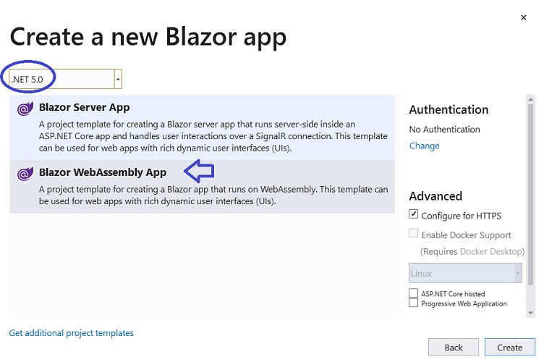Select the Blazor WebAssembly App template
Viewport: 544px width, 362px height.
coord(202,187)
